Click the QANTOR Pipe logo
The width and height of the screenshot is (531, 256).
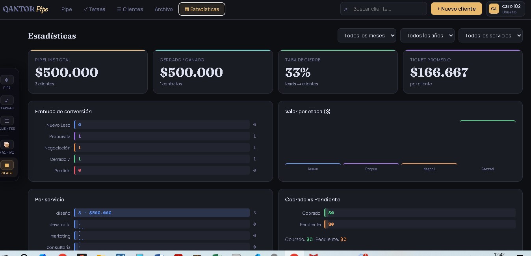pos(26,9)
